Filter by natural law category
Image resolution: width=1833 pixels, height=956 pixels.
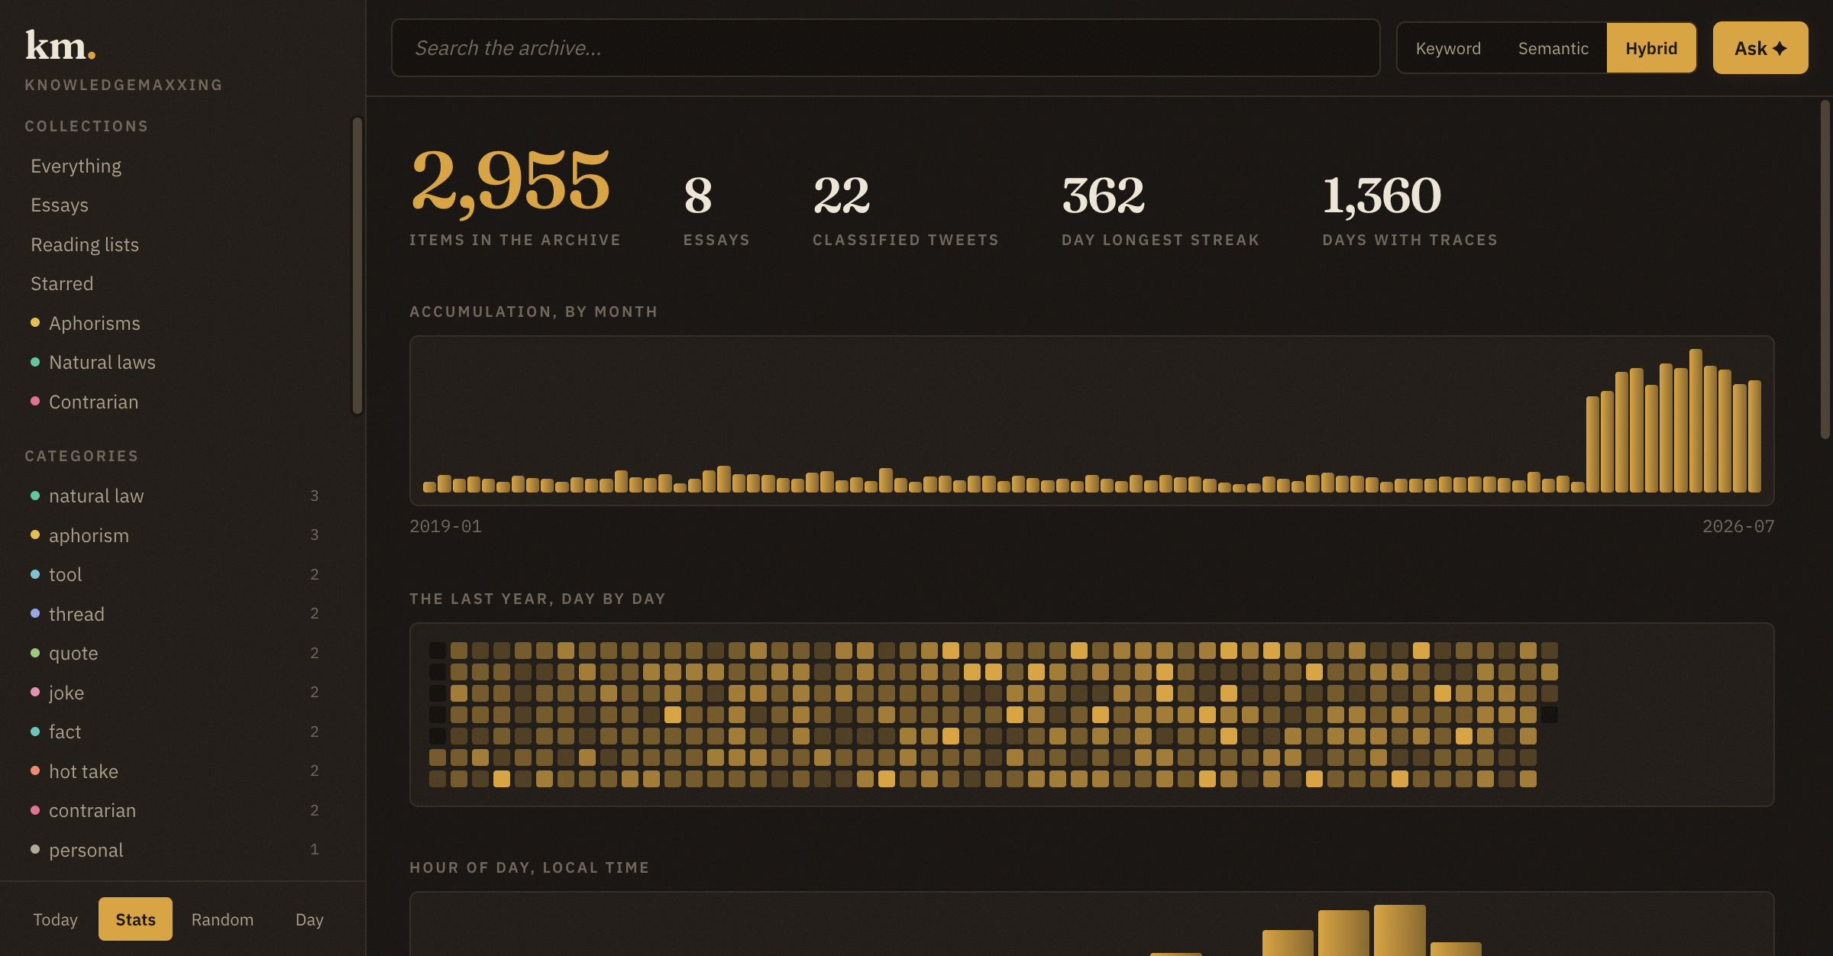[x=175, y=496]
